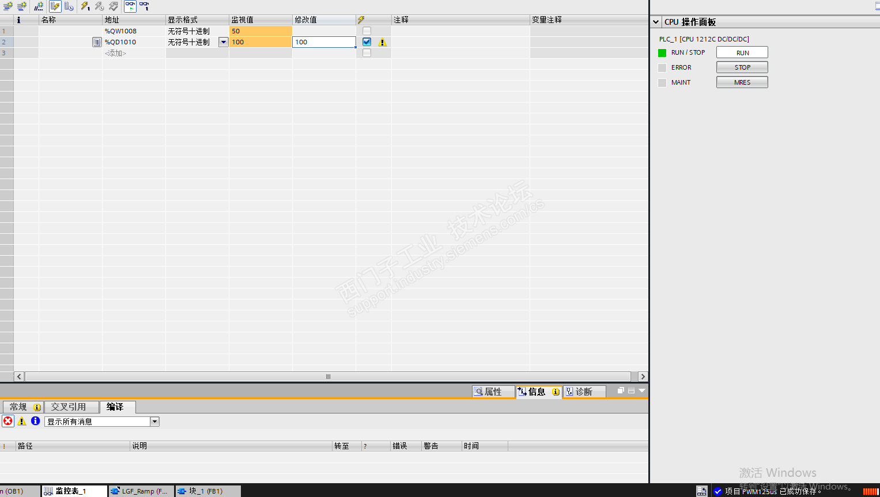Click the 说明 column header in messages
This screenshot has height=497, width=880.
point(231,446)
